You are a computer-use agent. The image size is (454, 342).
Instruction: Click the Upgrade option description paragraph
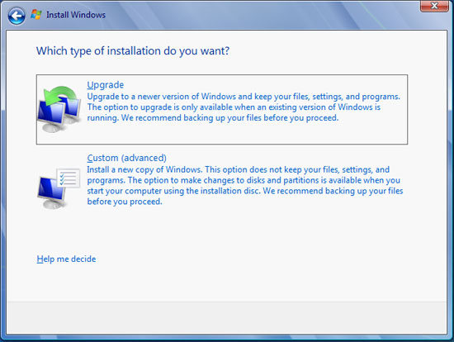tap(244, 107)
